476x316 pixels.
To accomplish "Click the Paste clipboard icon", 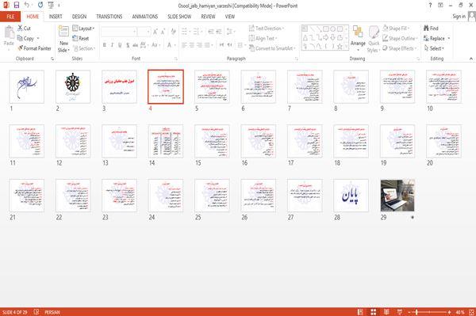I will 9,32.
